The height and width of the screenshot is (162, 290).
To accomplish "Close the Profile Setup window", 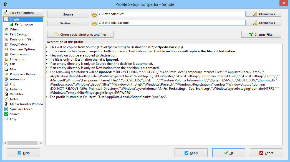I will coord(284,3).
